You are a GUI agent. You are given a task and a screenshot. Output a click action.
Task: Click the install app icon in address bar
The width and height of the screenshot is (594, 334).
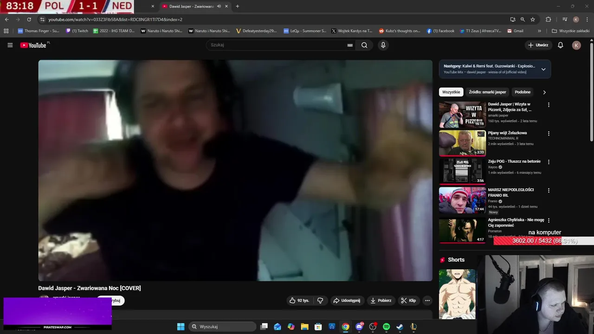click(x=513, y=19)
